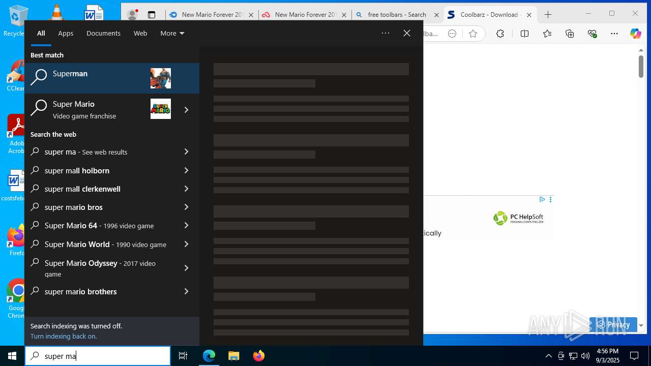Expand the 'Super Mario 64' suggestion arrow
The image size is (651, 366).
[x=186, y=225]
